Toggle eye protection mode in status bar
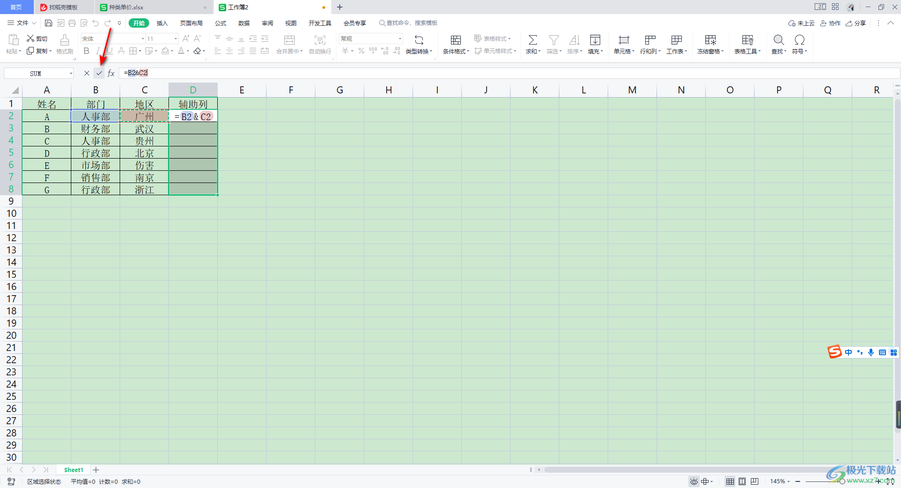Screen dimensions: 901x488 pos(694,481)
